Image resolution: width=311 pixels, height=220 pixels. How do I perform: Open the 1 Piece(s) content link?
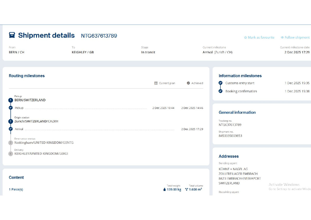point(16,189)
